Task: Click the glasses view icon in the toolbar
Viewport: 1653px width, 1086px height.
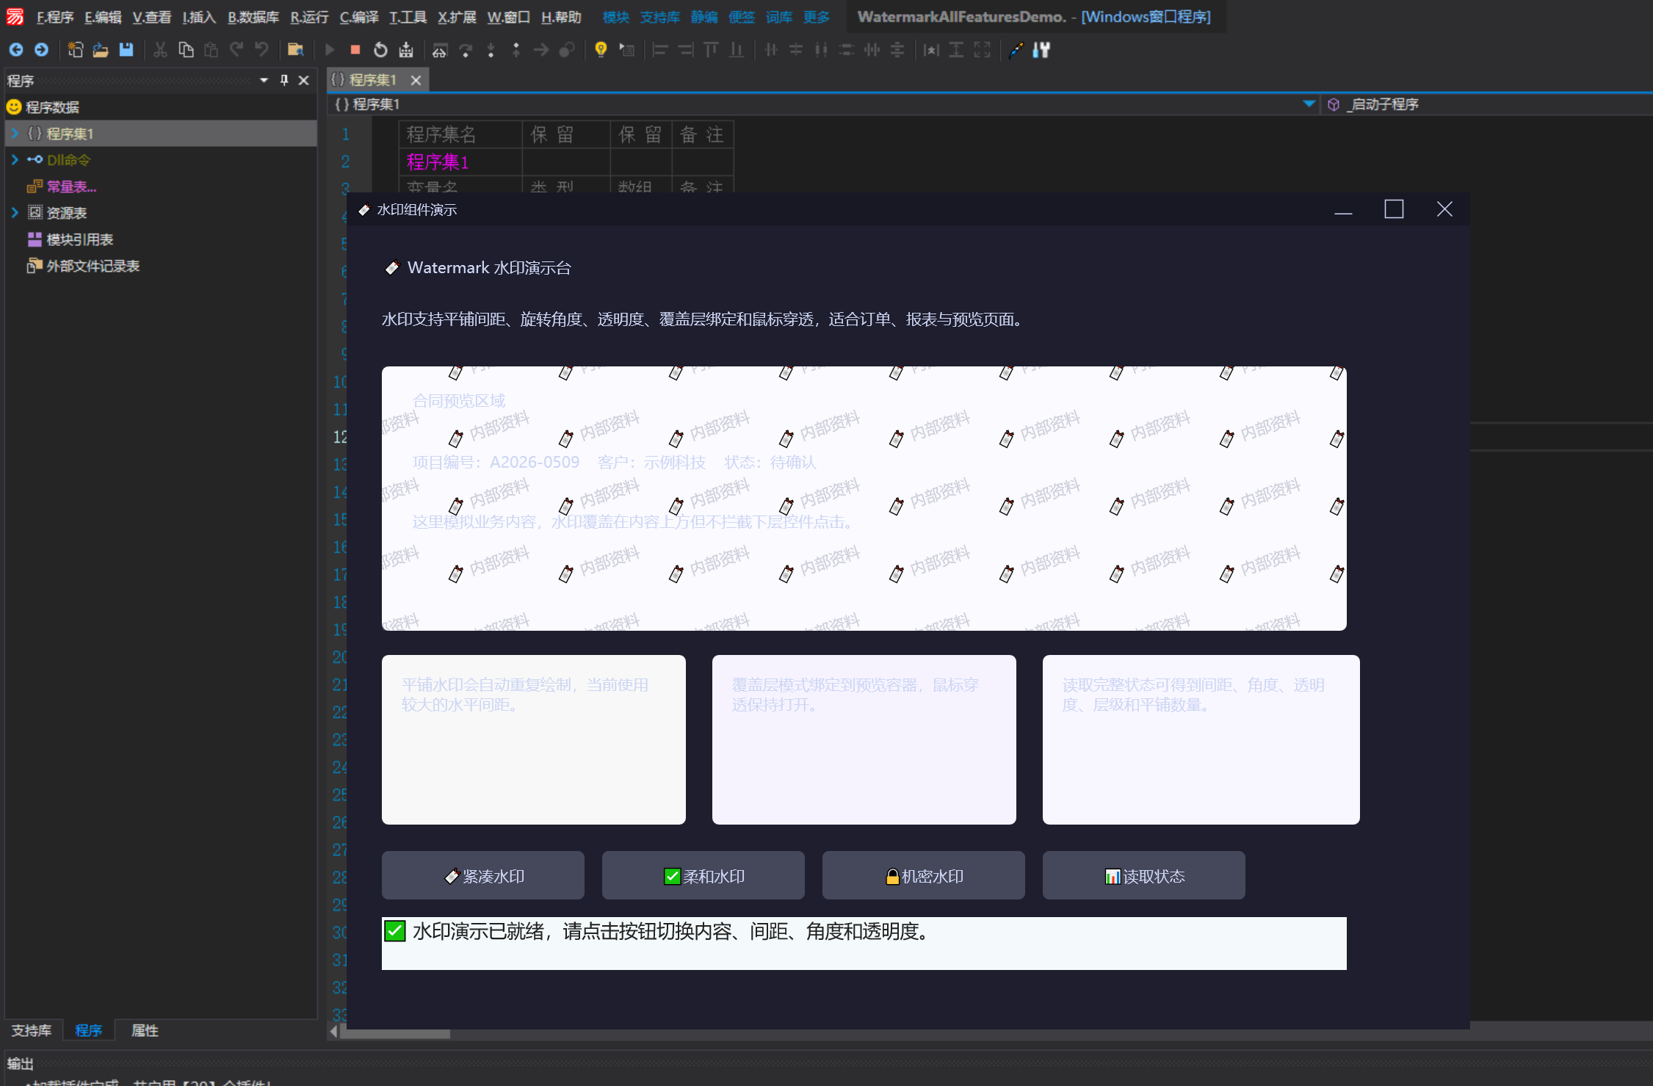Action: point(440,49)
